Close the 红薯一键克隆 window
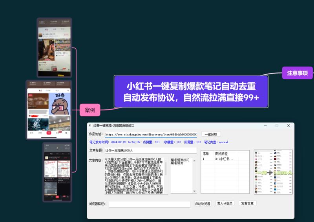 click(288, 126)
